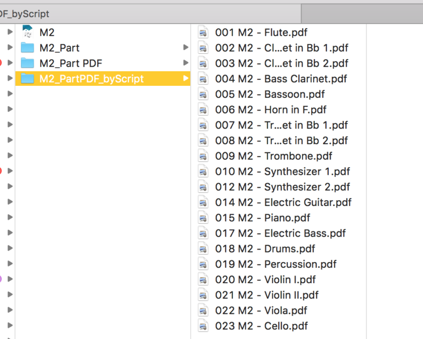423x339 pixels.
Task: Click the M2_PartPDF_byScript folder icon
Action: click(x=27, y=78)
